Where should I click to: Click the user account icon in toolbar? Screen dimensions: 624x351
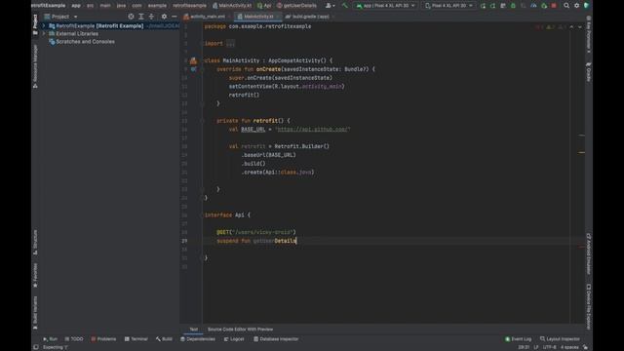(330, 6)
